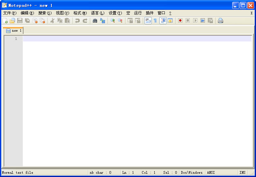Click line number 1 in margin
Viewport: 256px width, 177px height.
pos(16,39)
